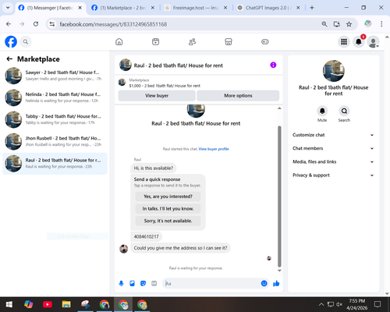Open a new browser tab
Screen dimensions: 390x312
coord(312,8)
